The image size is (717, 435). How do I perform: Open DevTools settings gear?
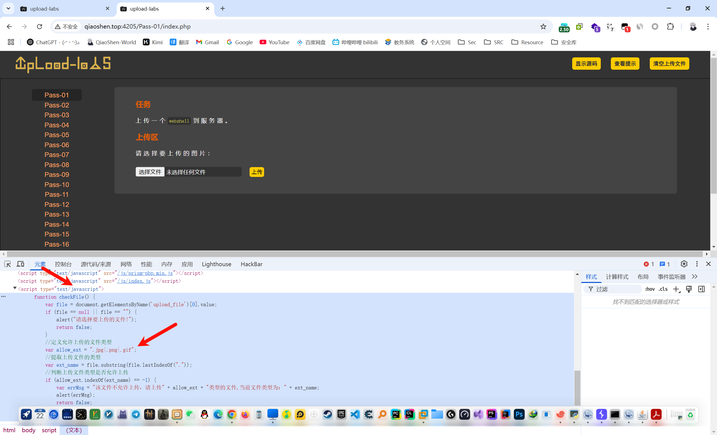(684, 264)
